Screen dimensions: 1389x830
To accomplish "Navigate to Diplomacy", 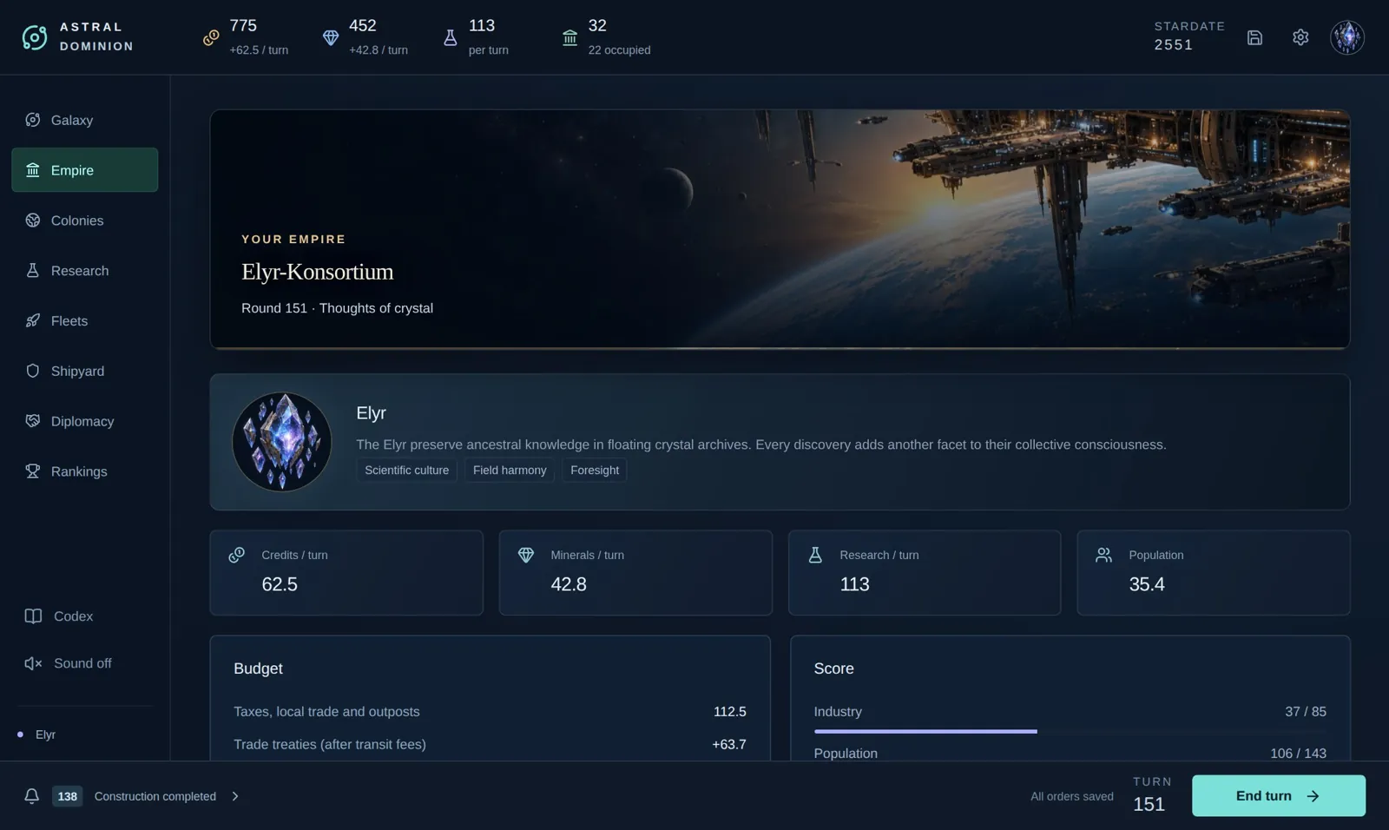I will 84,421.
